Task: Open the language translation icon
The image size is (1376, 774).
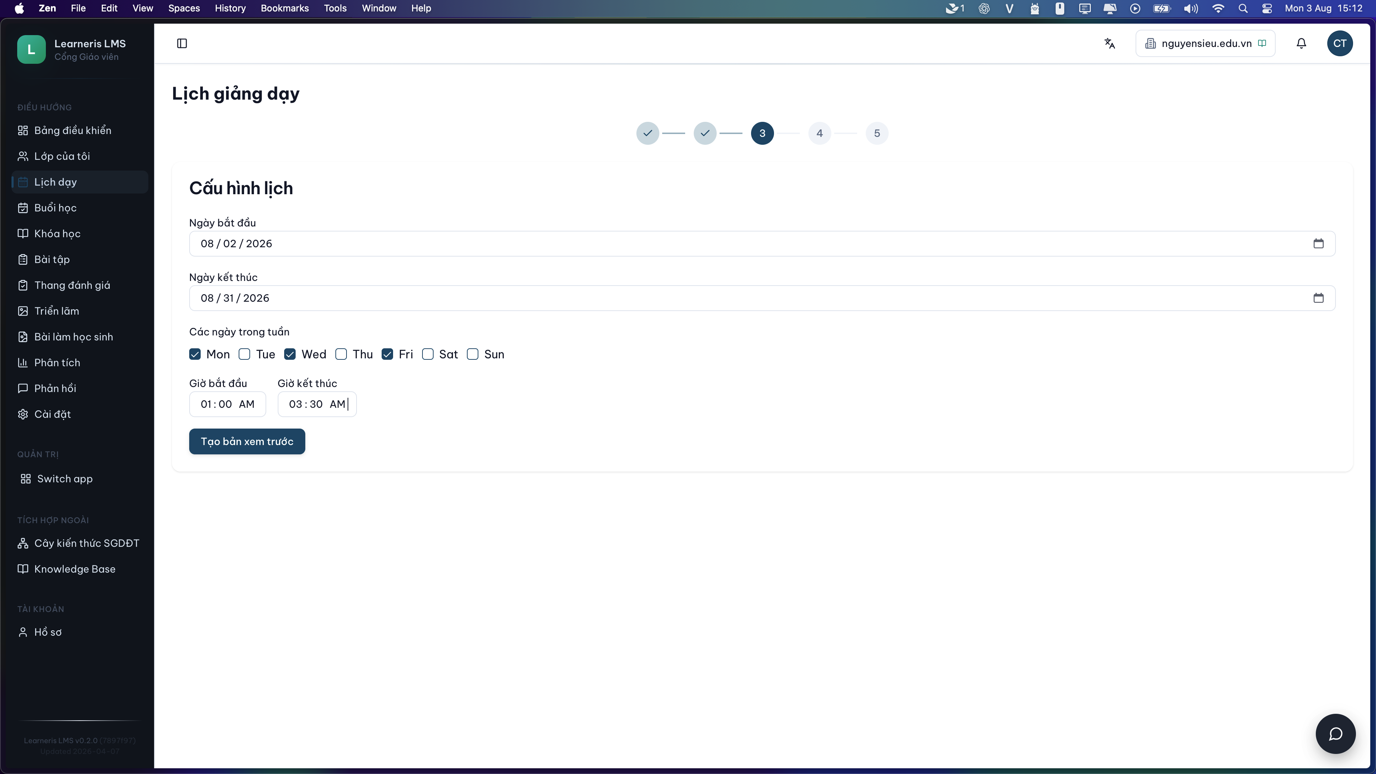Action: click(1109, 43)
